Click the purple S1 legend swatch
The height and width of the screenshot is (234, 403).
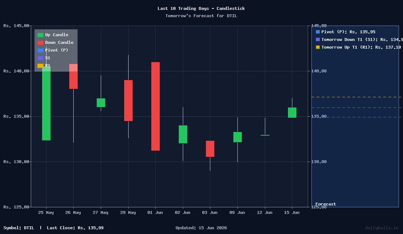point(40,58)
